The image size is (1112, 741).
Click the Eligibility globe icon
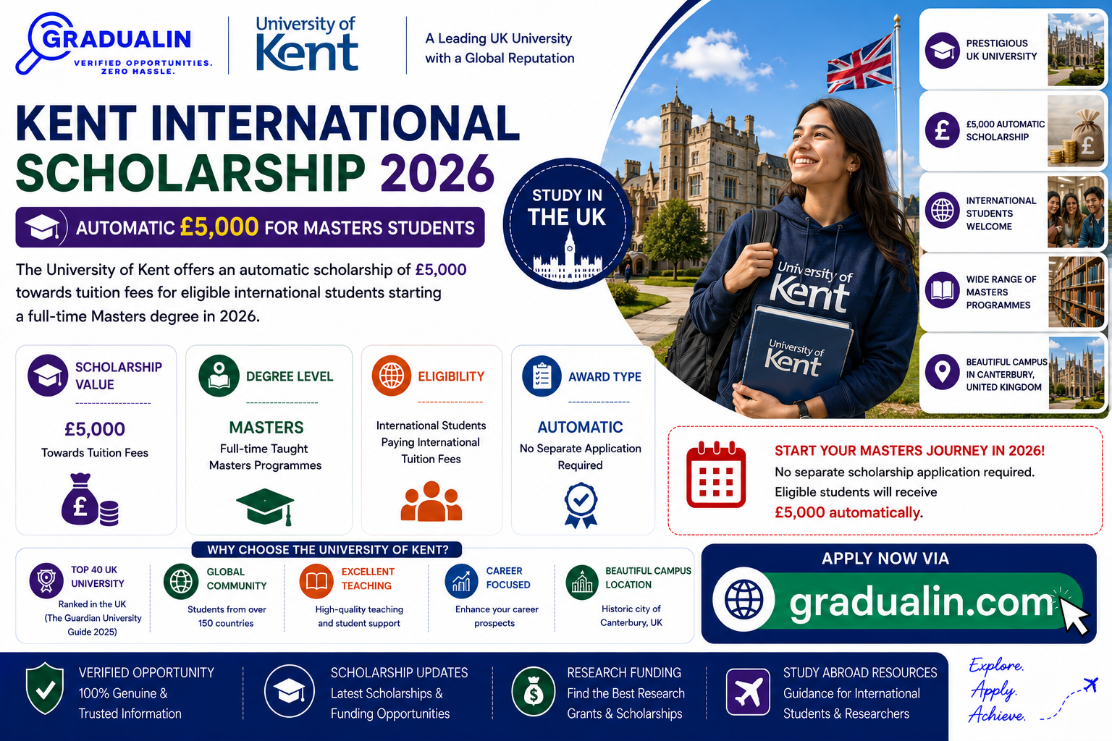(x=392, y=376)
